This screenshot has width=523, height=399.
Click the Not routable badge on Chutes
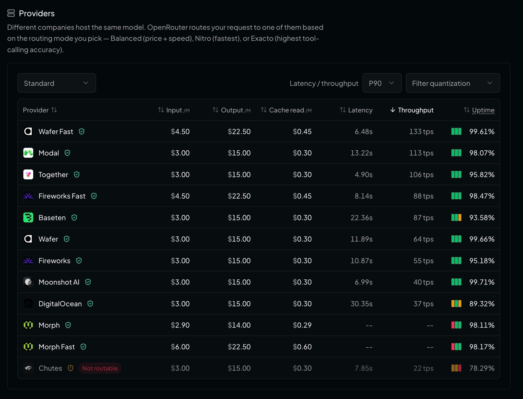tap(100, 368)
